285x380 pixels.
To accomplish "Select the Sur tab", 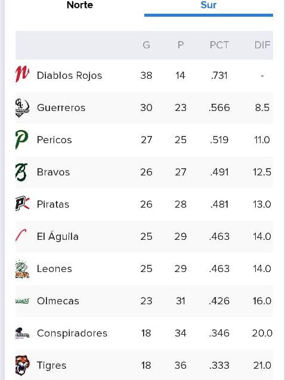I will (x=209, y=5).
